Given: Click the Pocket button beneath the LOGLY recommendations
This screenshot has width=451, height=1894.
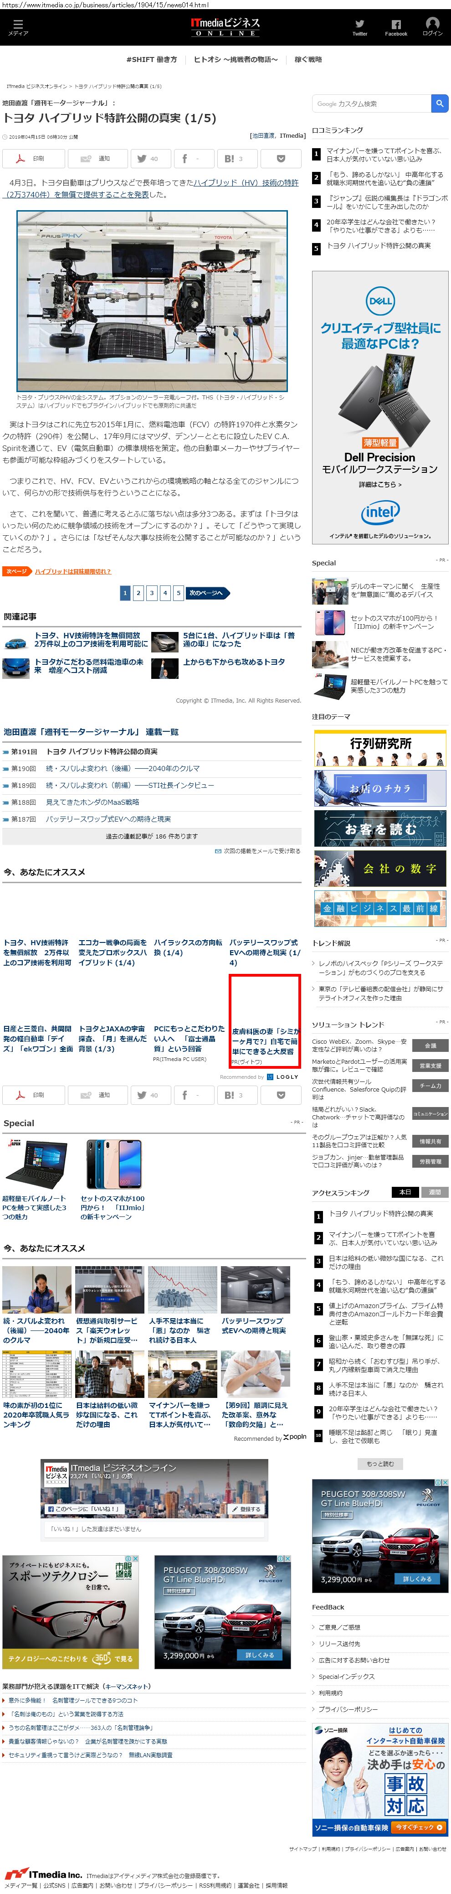Looking at the screenshot, I should point(281,1095).
